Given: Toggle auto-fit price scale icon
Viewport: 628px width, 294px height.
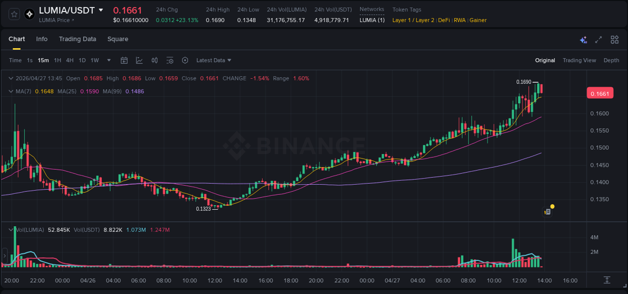Looking at the screenshot, I should [607, 280].
